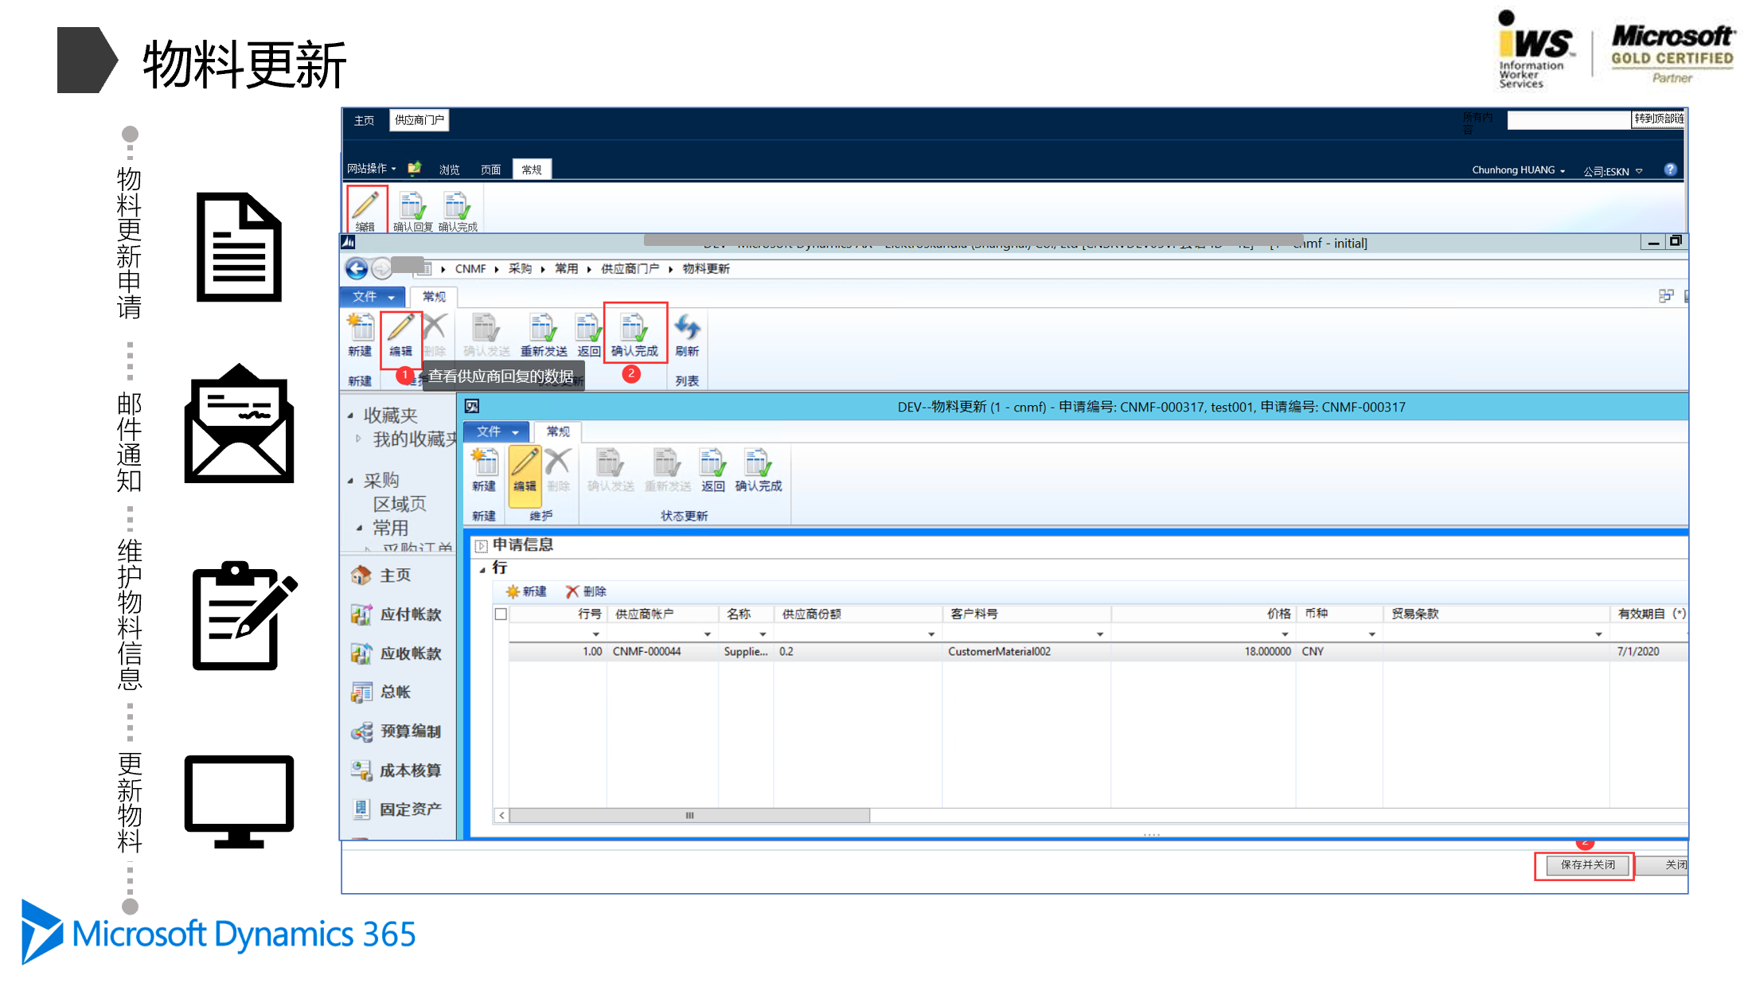Tick the select-all checkbox in the 行 grid header

pos(501,614)
